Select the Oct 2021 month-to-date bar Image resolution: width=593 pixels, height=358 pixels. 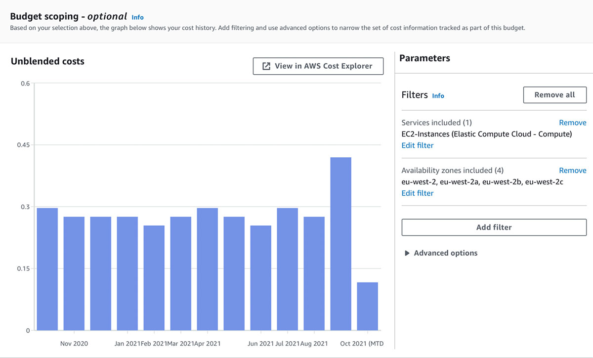(x=368, y=306)
